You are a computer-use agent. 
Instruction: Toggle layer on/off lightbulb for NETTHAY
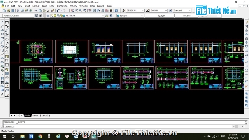[x=52, y=16]
